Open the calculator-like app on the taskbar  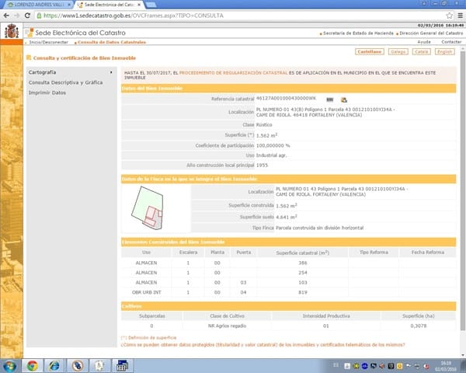[122, 365]
